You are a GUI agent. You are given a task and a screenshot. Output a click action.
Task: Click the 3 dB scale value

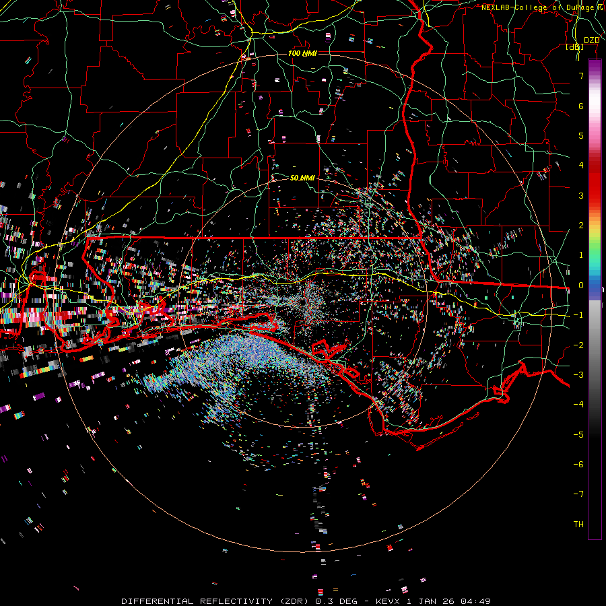pyautogui.click(x=581, y=195)
